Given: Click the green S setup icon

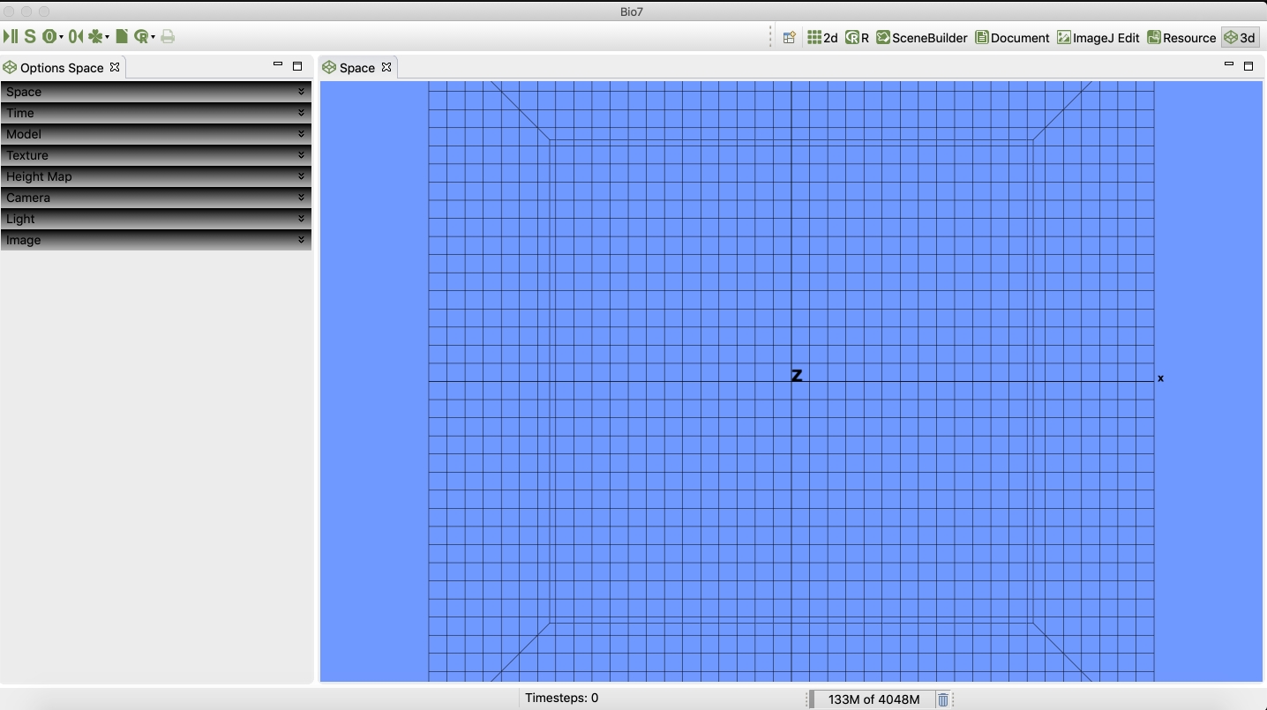Looking at the screenshot, I should coord(30,36).
